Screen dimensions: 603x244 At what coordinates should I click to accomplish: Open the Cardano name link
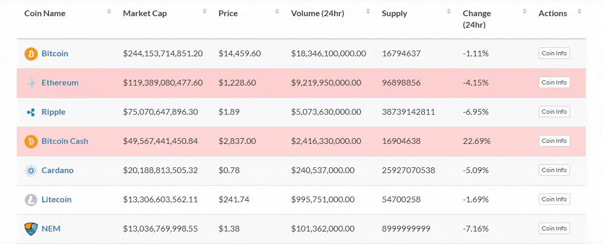57,170
